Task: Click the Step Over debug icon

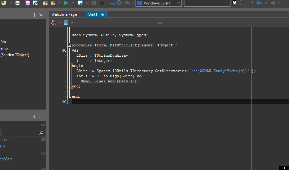Action: (x=120, y=3)
